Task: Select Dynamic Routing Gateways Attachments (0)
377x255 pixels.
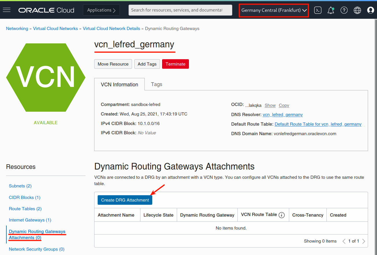Action: (x=37, y=234)
